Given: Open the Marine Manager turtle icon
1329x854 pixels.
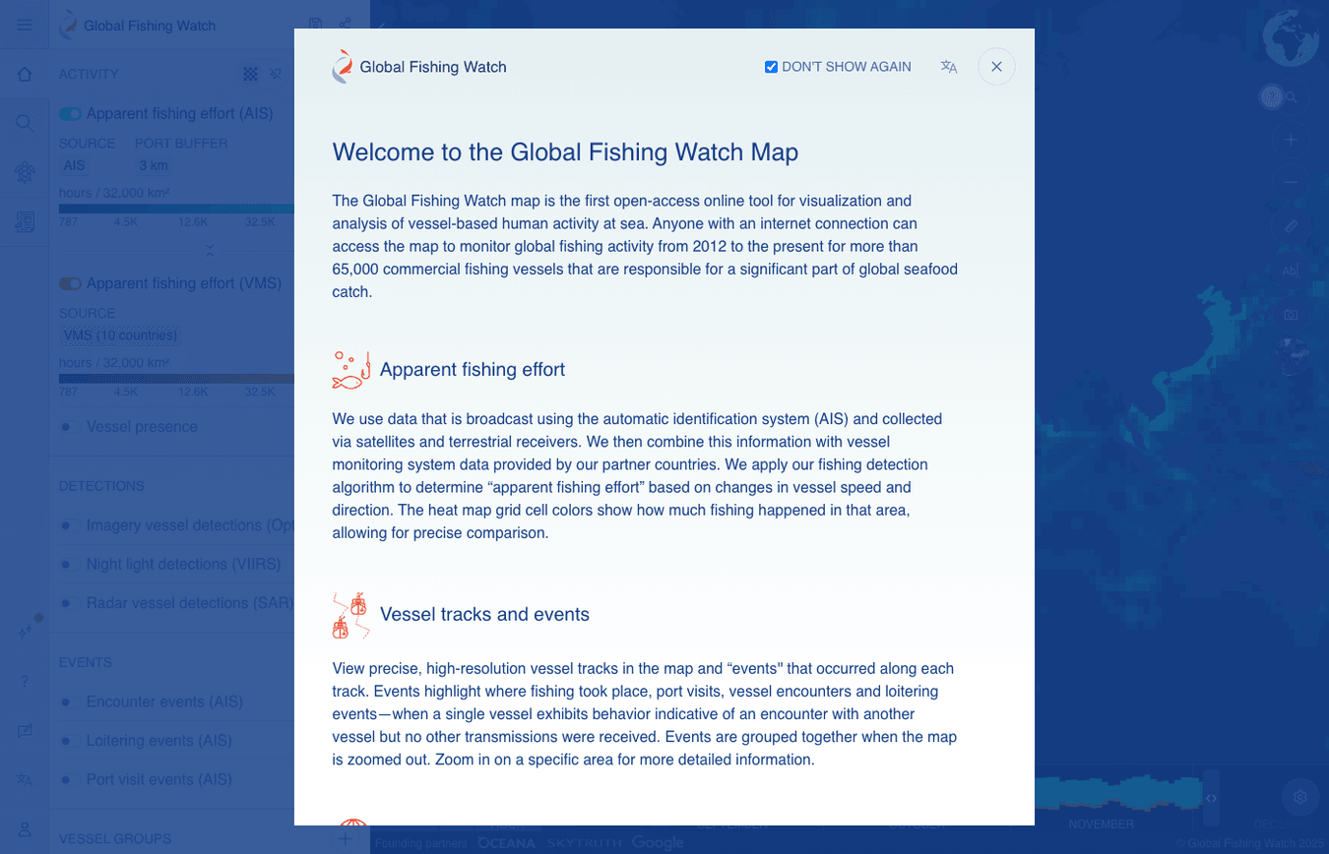Looking at the screenshot, I should coord(25,172).
